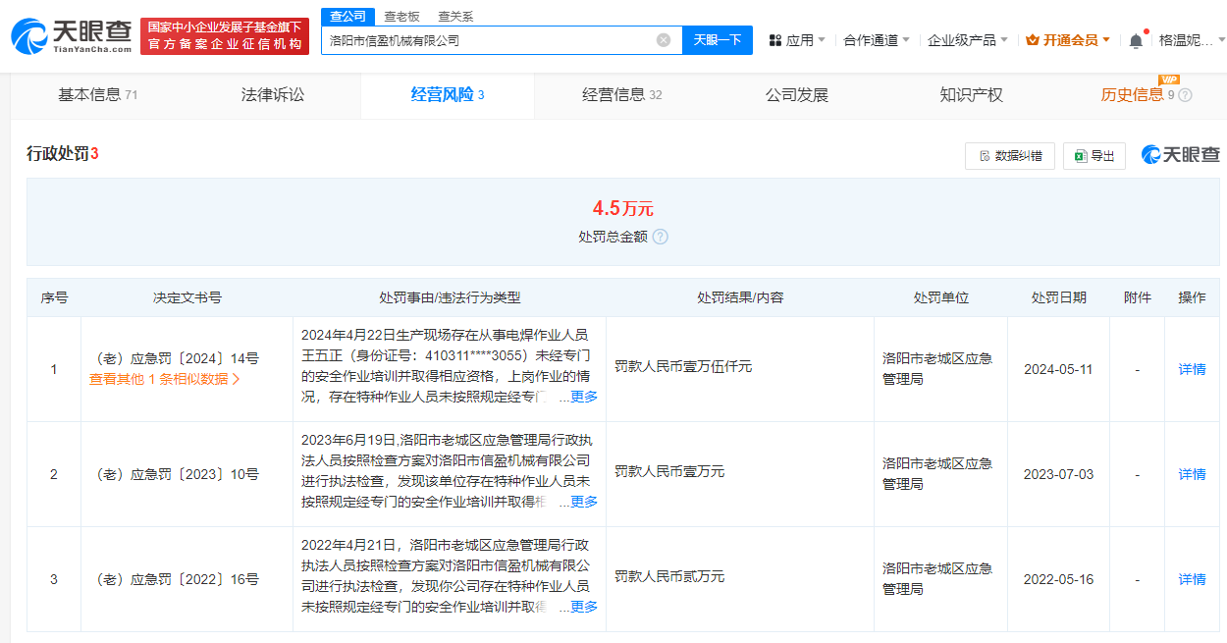This screenshot has height=643, width=1227.
Task: Expand the 应用 dropdown menu
Action: (x=797, y=40)
